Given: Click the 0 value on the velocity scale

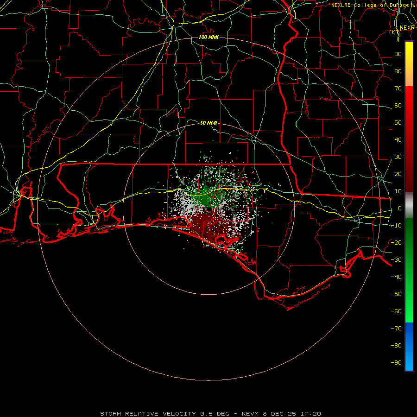Looking at the screenshot, I should [x=400, y=208].
